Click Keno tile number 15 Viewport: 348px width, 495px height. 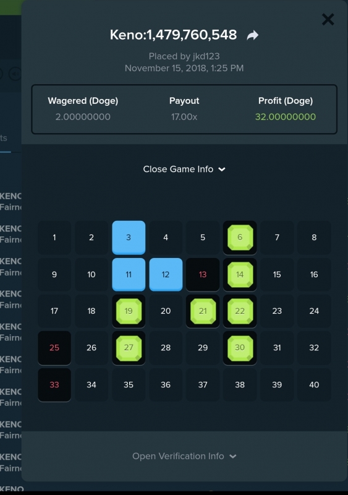(277, 275)
